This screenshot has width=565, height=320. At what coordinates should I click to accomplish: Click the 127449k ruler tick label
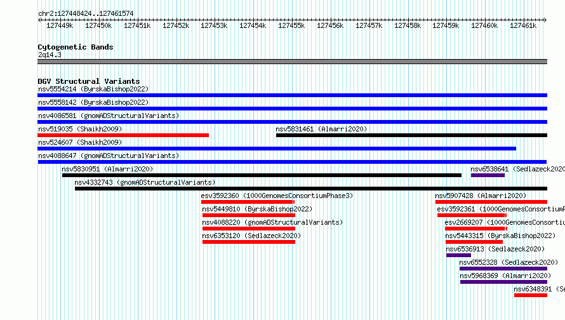[x=60, y=25]
